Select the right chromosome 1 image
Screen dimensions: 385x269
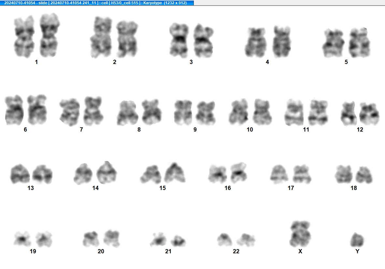pos(50,35)
